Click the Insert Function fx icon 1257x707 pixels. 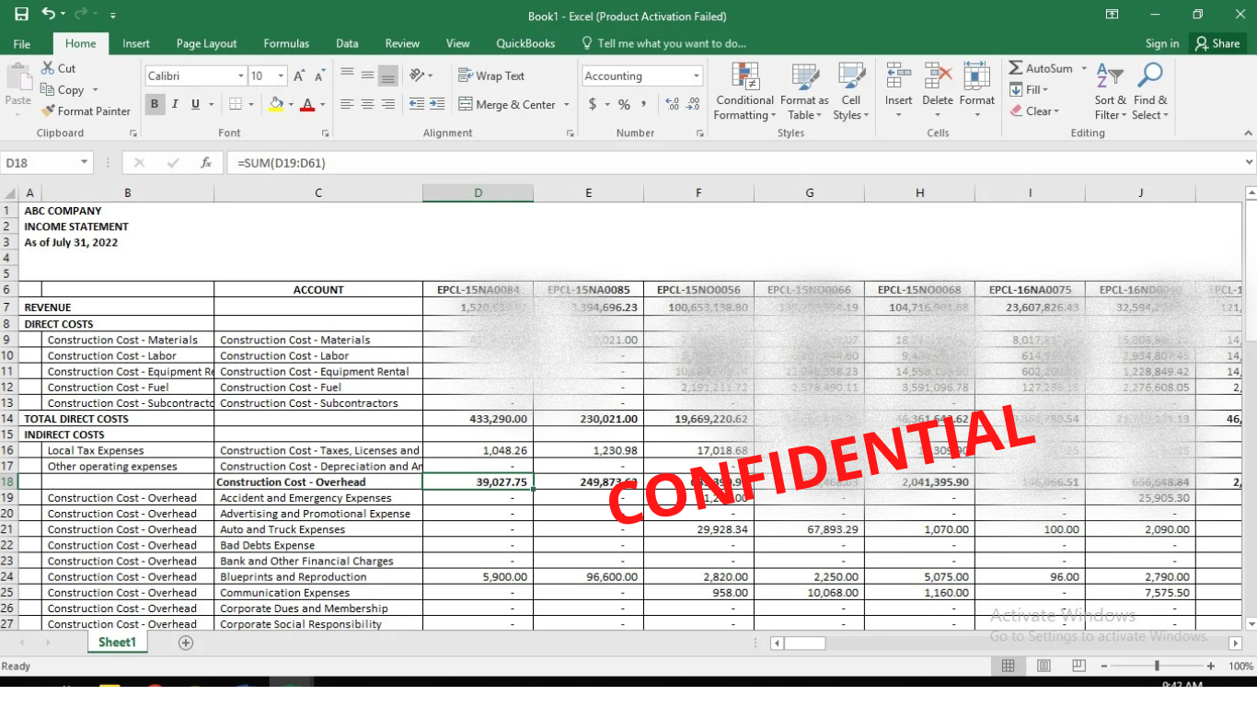[206, 163]
